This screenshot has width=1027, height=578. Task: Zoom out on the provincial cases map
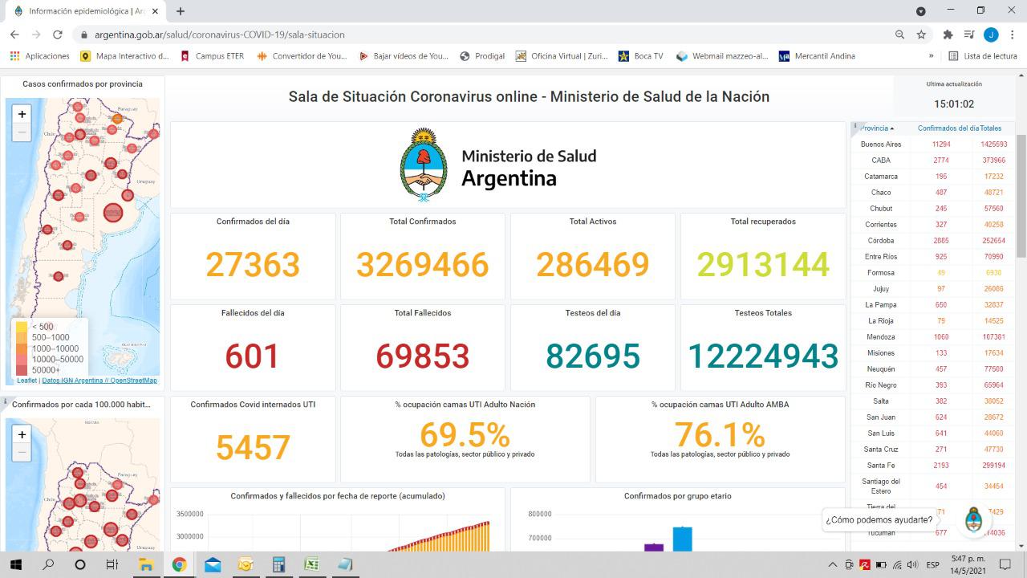coord(22,132)
